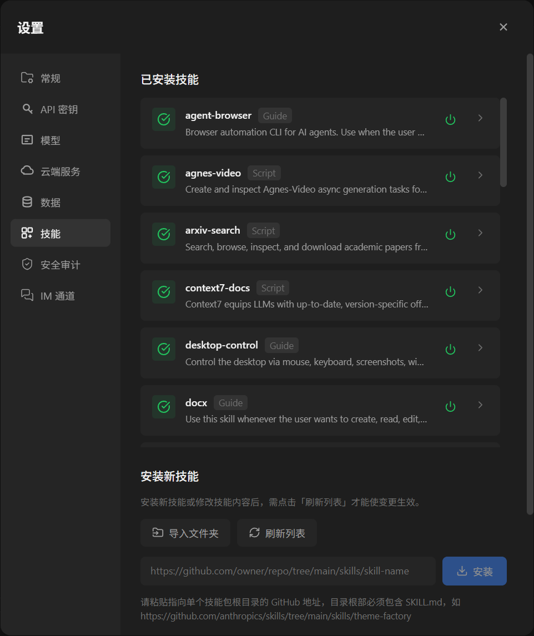This screenshot has width=534, height=636.
Task: Click the import arrow icon on 导入文件夹
Action: pyautogui.click(x=158, y=533)
